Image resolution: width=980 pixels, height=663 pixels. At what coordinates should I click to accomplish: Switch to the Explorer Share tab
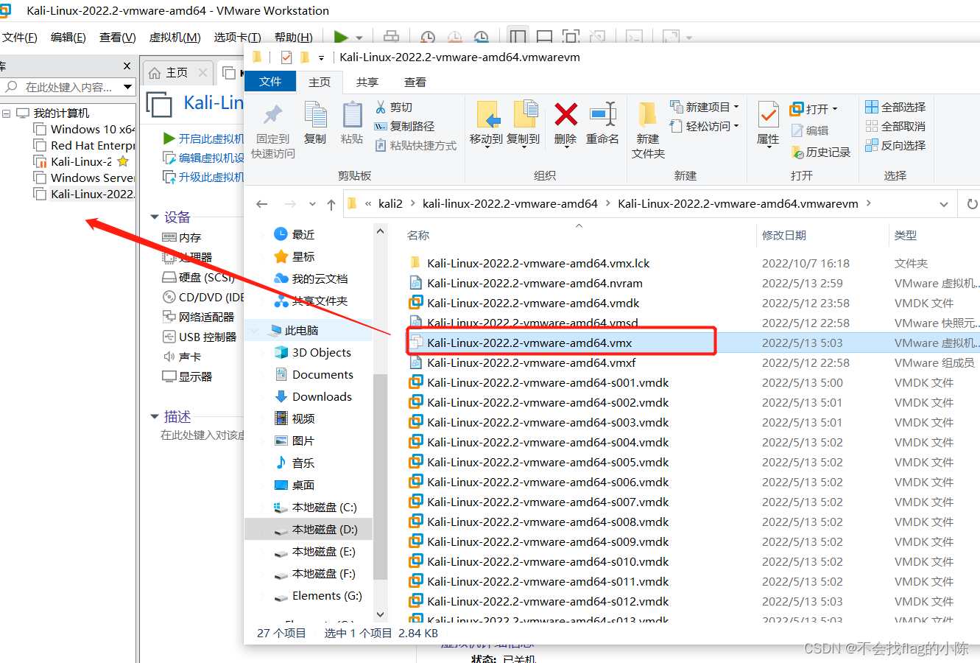pyautogui.click(x=367, y=83)
